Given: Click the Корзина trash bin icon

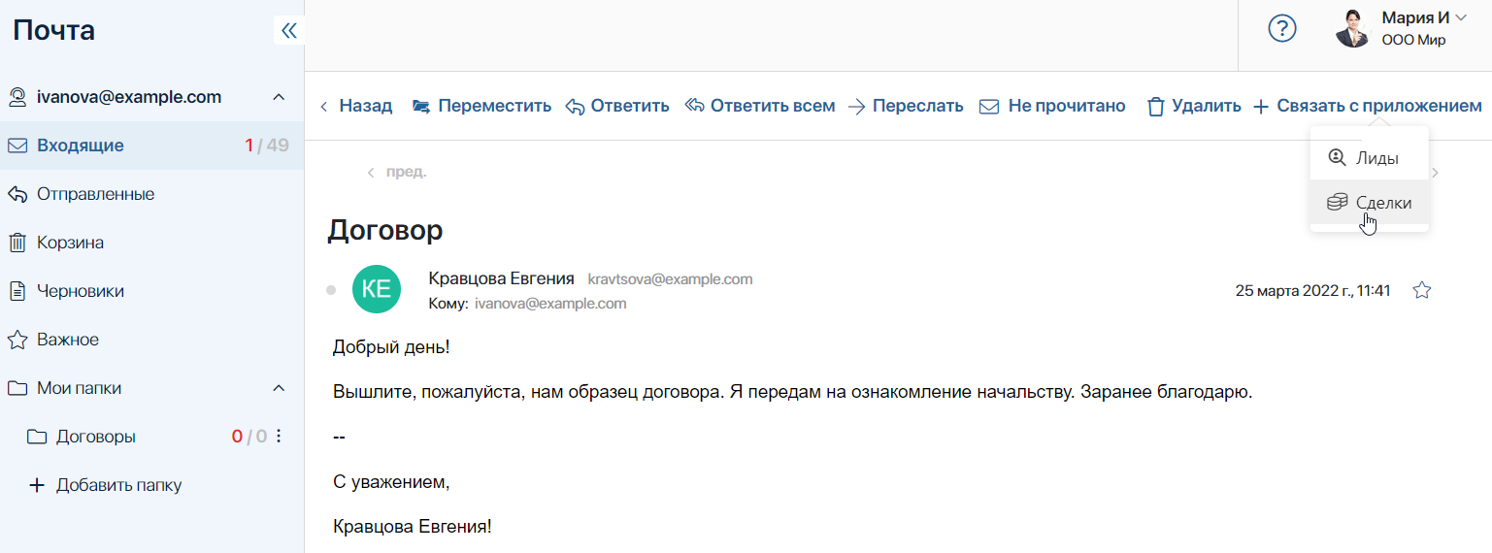Looking at the screenshot, I should pyautogui.click(x=17, y=243).
